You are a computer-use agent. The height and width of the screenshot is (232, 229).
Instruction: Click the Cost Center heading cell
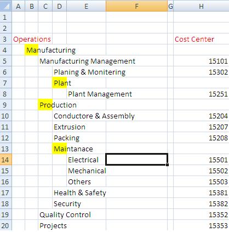pos(194,39)
